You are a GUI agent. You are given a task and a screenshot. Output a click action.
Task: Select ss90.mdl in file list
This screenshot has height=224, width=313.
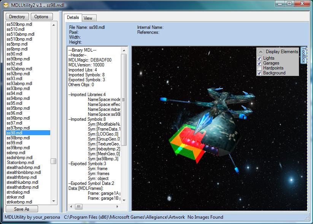tap(14, 54)
